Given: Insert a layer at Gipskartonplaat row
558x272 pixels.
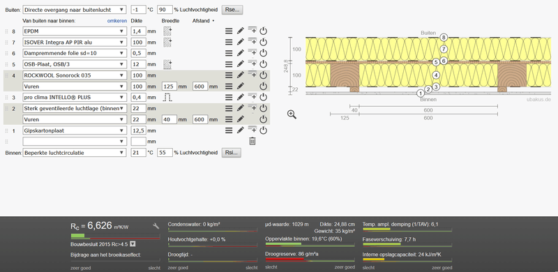Looking at the screenshot, I should click(x=252, y=130).
